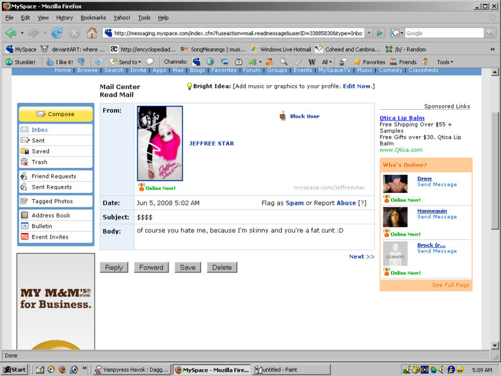Open the Bookmarks menu

[93, 18]
